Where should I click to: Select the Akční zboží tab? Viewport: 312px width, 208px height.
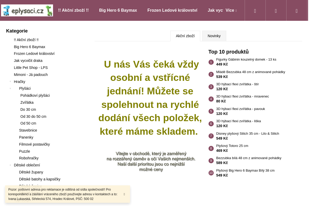pos(185,36)
